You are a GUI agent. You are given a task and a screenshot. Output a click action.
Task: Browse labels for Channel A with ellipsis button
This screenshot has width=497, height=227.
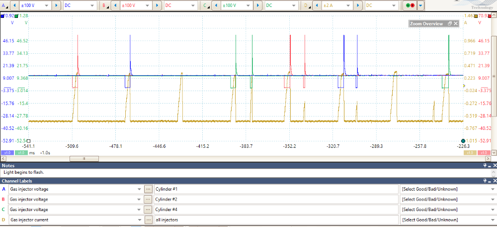pos(148,189)
